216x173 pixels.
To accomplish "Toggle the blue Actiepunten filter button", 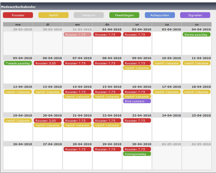I will [x=160, y=15].
